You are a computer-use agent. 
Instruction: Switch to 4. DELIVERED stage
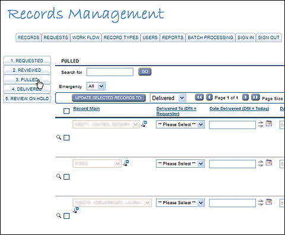(27, 89)
